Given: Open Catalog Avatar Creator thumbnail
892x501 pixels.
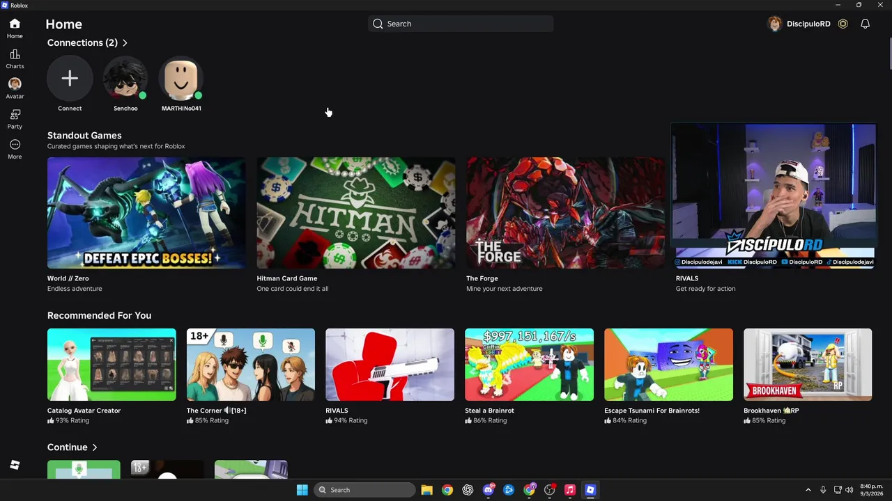Looking at the screenshot, I should pos(111,365).
